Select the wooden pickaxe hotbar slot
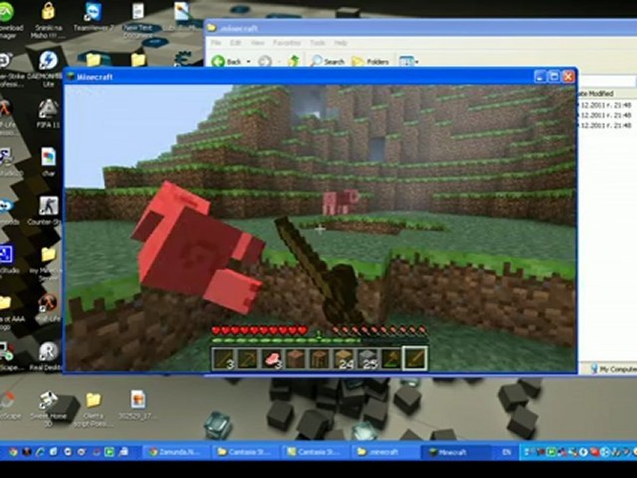This screenshot has height=478, width=637. click(x=248, y=359)
